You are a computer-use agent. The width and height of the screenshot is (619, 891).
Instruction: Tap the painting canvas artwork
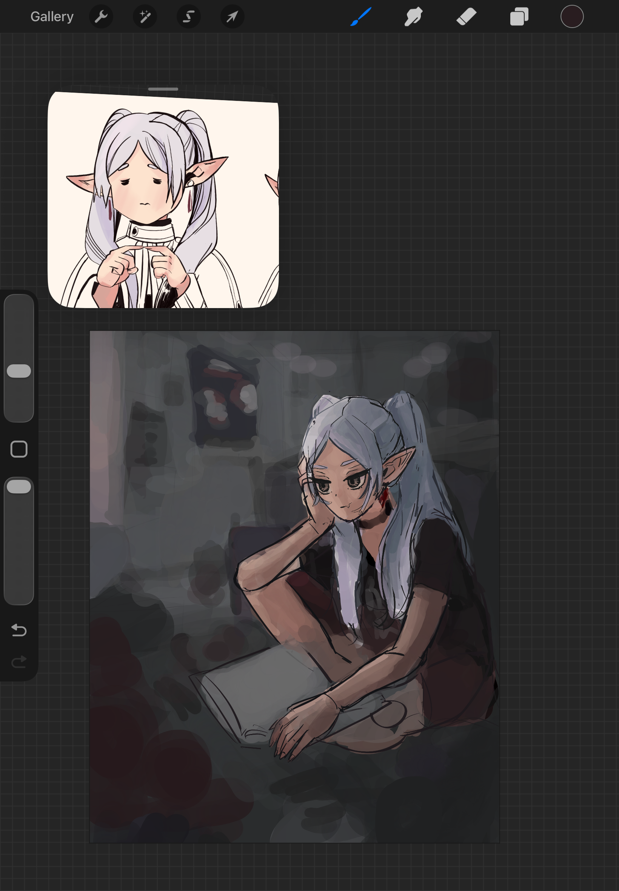click(x=294, y=586)
